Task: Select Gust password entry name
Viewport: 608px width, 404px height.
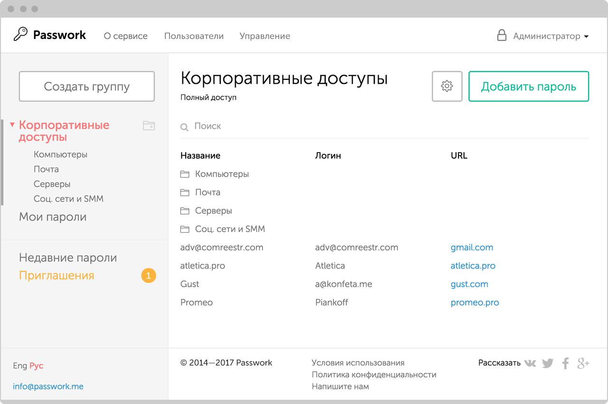Action: 190,284
